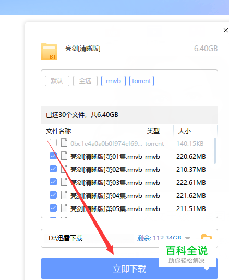The width and height of the screenshot is (229, 280).
Task: Click file icon of 第02集.rmvb
Action: 64,169
